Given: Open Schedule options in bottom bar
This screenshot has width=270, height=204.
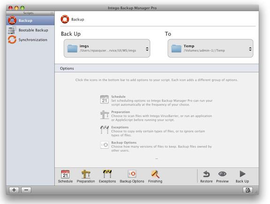Looking at the screenshot, I should point(65,176).
